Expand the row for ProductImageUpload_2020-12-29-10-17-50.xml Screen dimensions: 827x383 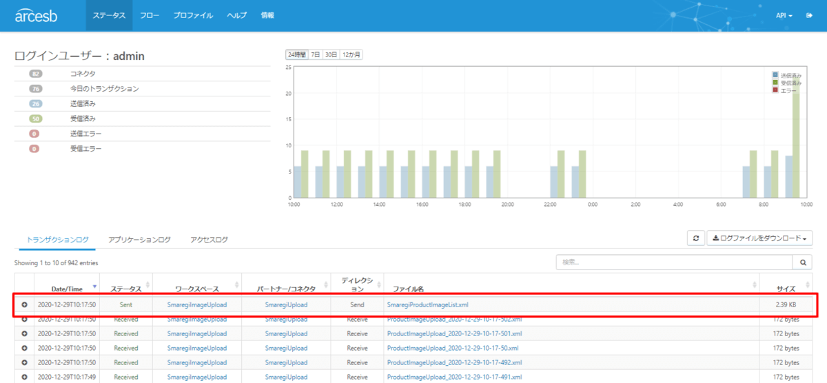[25, 348]
